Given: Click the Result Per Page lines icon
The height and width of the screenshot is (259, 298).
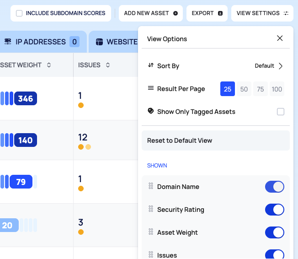Looking at the screenshot, I should coord(151,88).
